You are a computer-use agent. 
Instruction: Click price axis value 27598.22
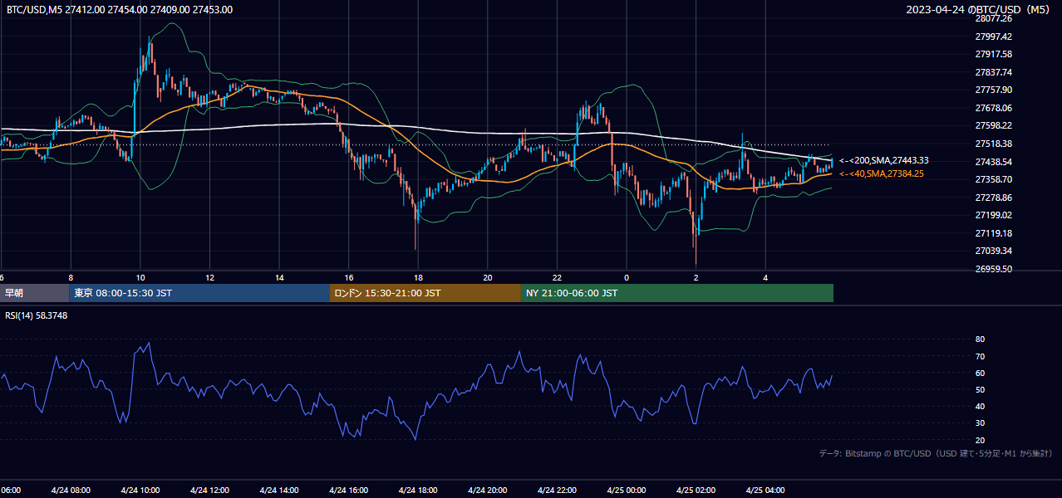[x=993, y=125]
